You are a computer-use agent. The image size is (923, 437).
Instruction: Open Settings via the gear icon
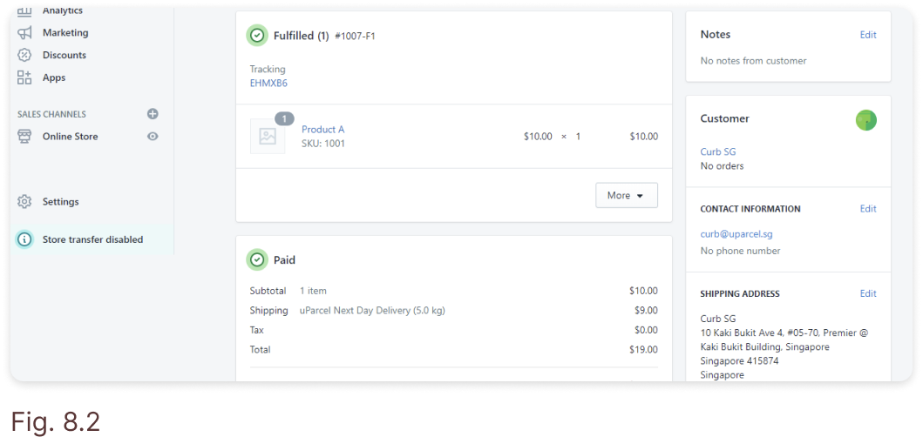pos(24,202)
